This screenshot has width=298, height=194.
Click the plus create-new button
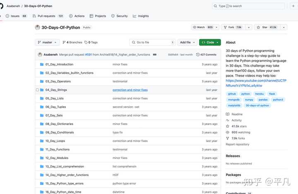pos(293,6)
